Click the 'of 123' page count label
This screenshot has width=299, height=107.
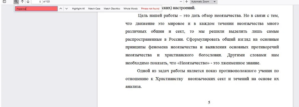click(47, 1)
